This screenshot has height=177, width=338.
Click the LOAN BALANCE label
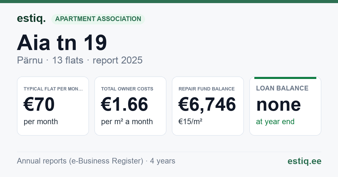tap(282, 88)
